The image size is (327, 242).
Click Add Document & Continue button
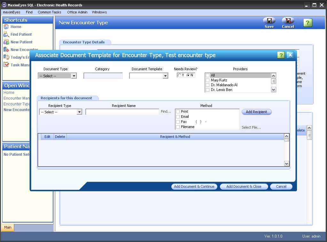coord(194,186)
